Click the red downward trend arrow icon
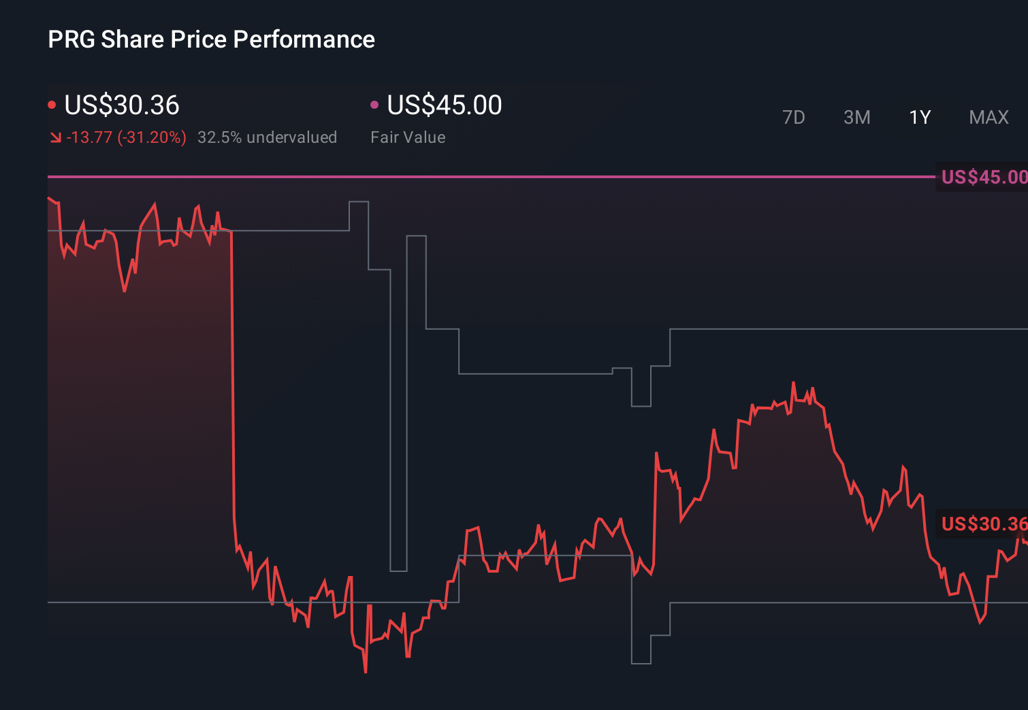The height and width of the screenshot is (710, 1028). (x=56, y=137)
